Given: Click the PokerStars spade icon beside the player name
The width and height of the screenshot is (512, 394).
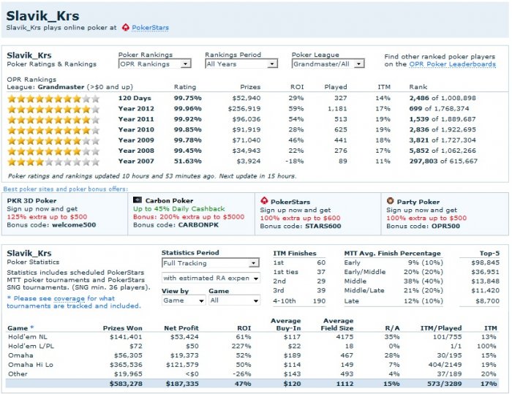Looking at the screenshot, I should tap(125, 28).
